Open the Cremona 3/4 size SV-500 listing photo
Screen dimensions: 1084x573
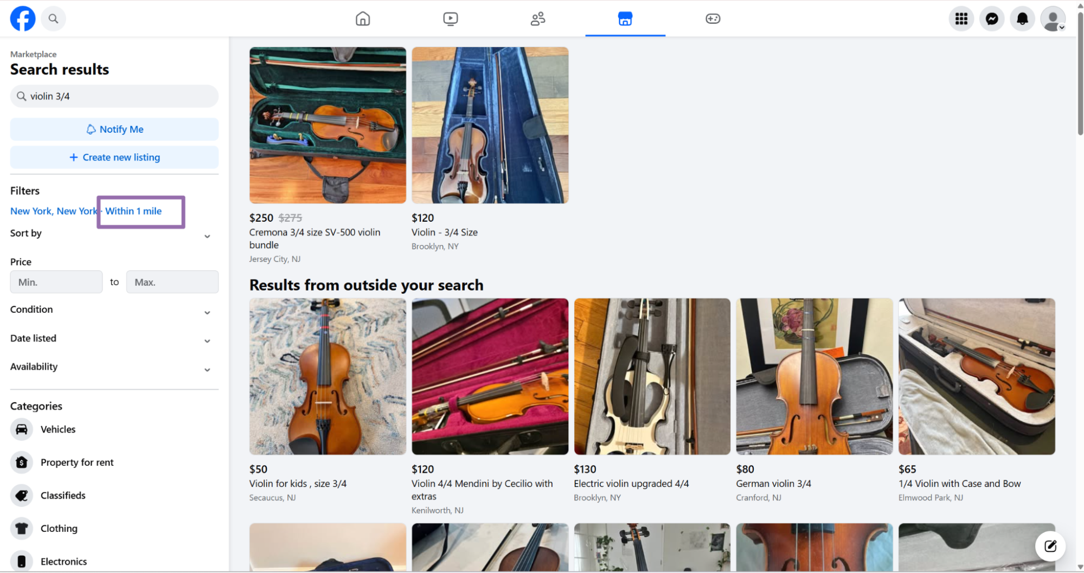click(x=328, y=125)
